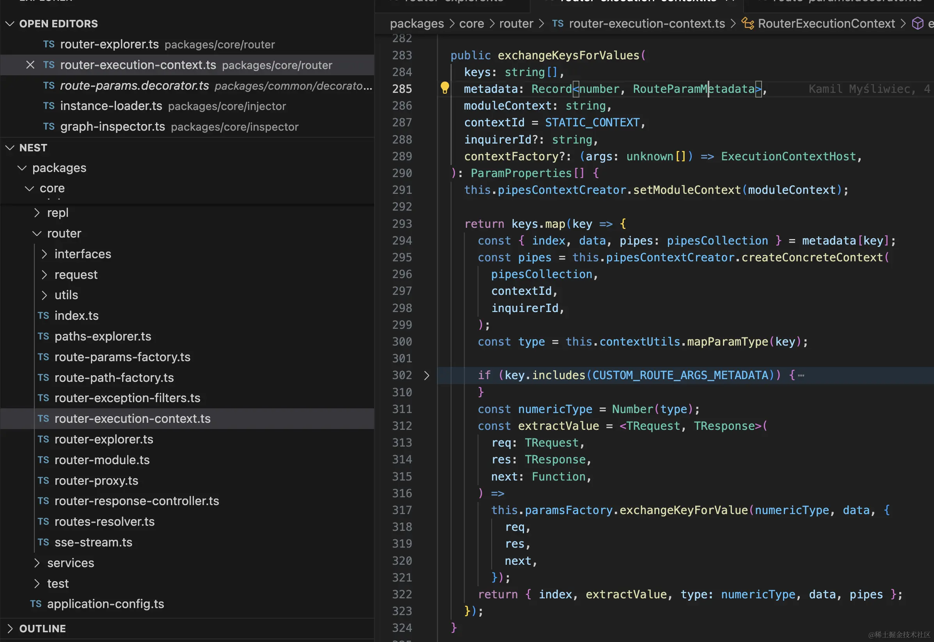Open routes-resolver.ts file
Screen dimensions: 934x642
click(x=187, y=521)
